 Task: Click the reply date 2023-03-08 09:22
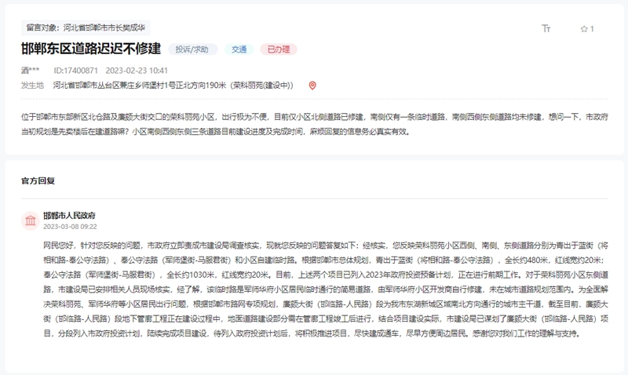(x=70, y=227)
